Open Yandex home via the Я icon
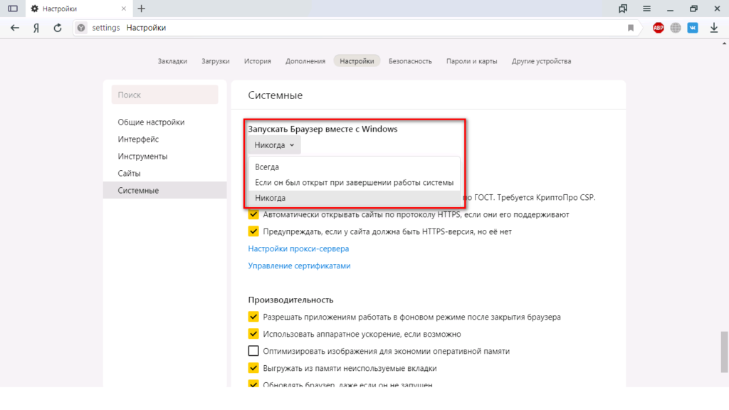The image size is (729, 410). [36, 28]
